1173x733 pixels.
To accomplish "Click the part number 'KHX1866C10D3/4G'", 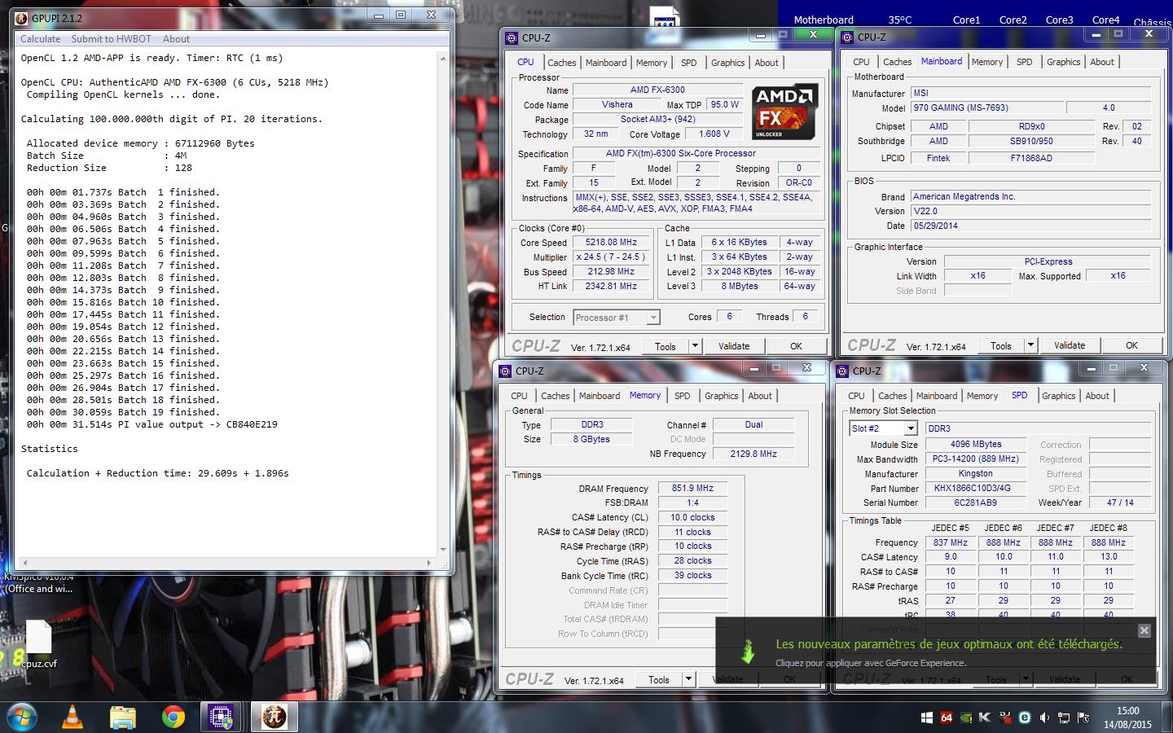I will tap(976, 488).
